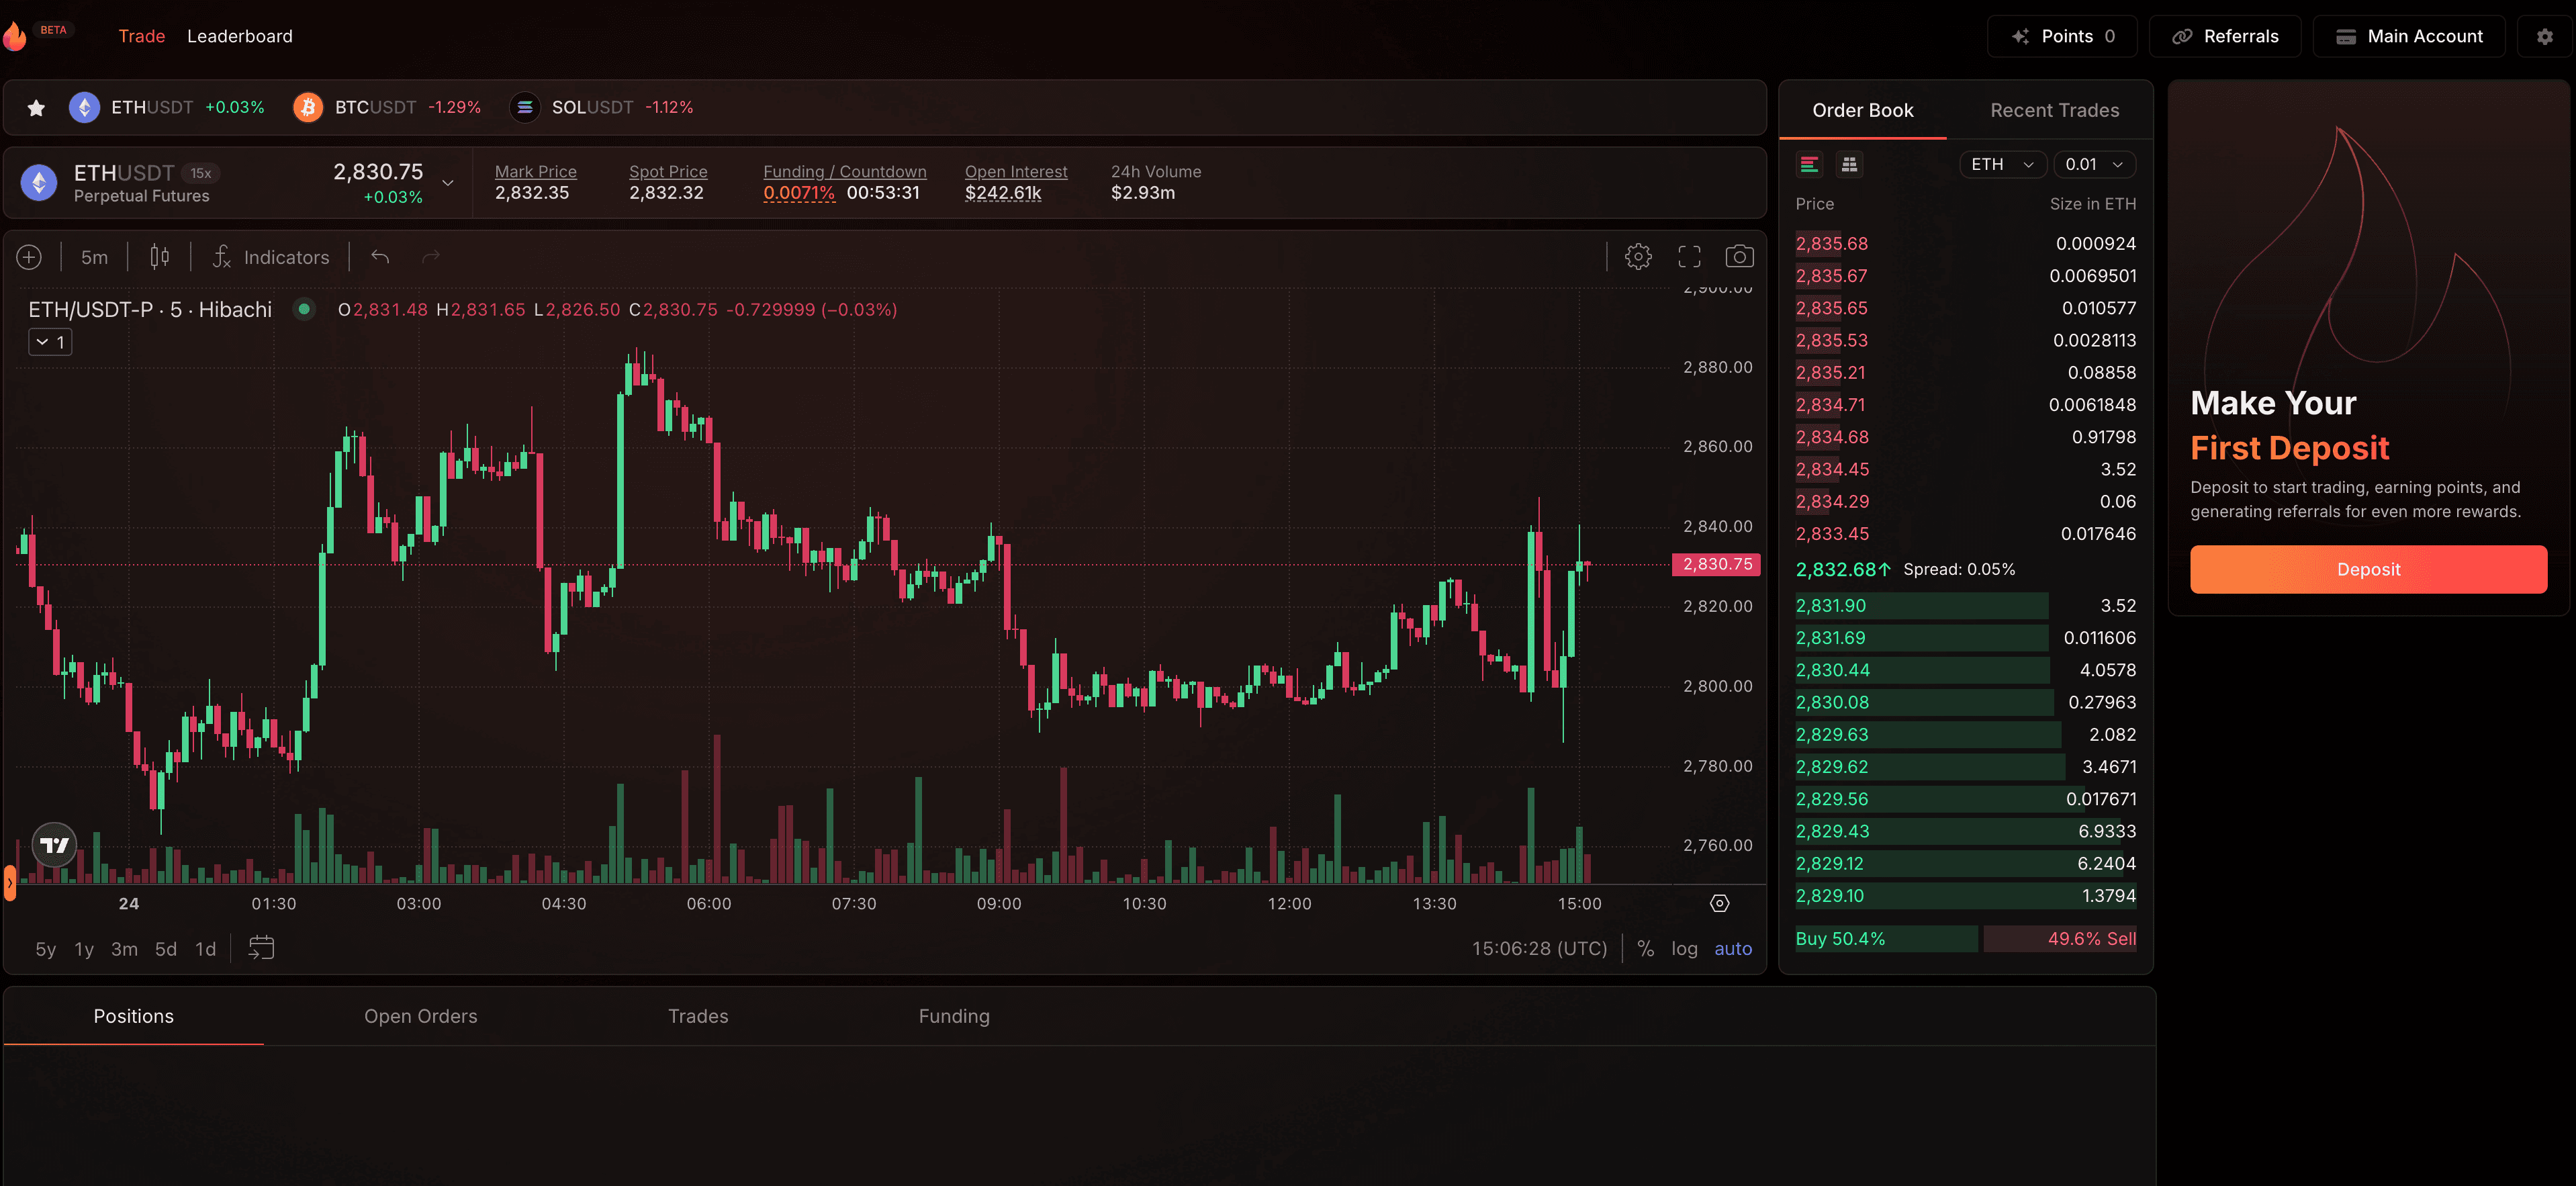2576x1186 pixels.
Task: Open chart settings gear icon
Action: 1638,257
